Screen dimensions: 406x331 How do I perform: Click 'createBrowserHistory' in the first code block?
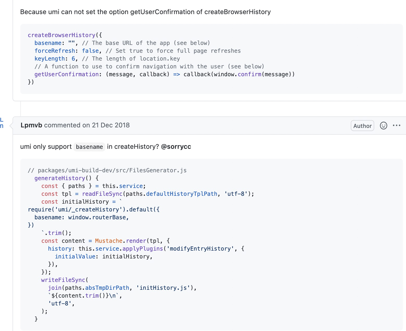click(61, 35)
